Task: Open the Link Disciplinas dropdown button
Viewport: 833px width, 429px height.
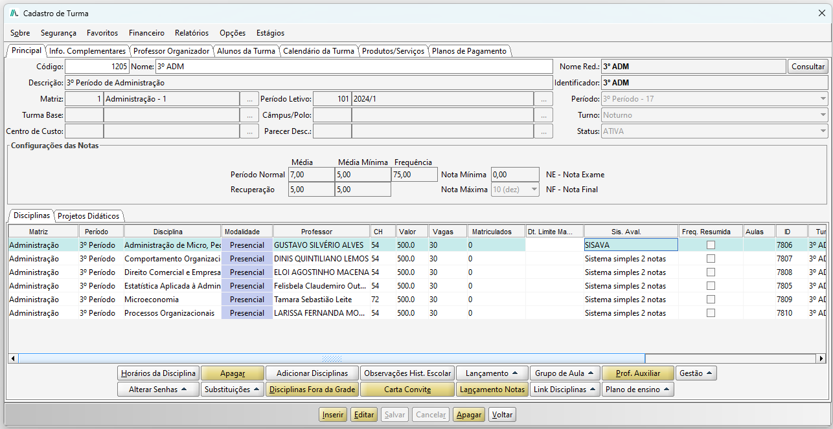Action: [564, 390]
